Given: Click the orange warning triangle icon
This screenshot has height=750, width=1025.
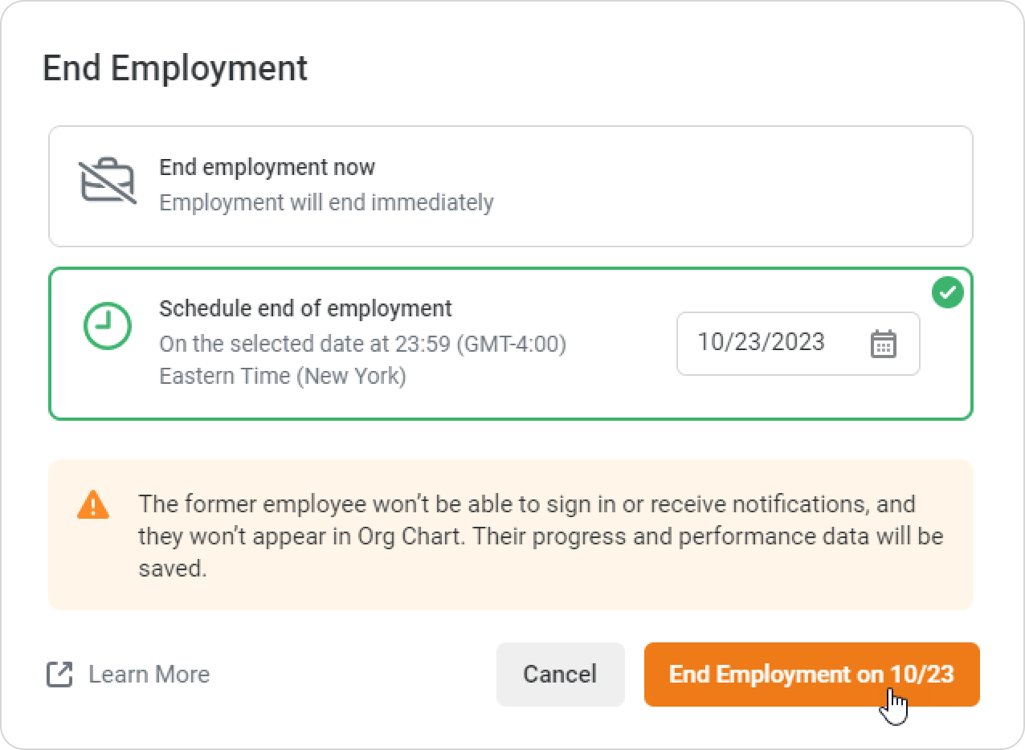Looking at the screenshot, I should pos(93,504).
